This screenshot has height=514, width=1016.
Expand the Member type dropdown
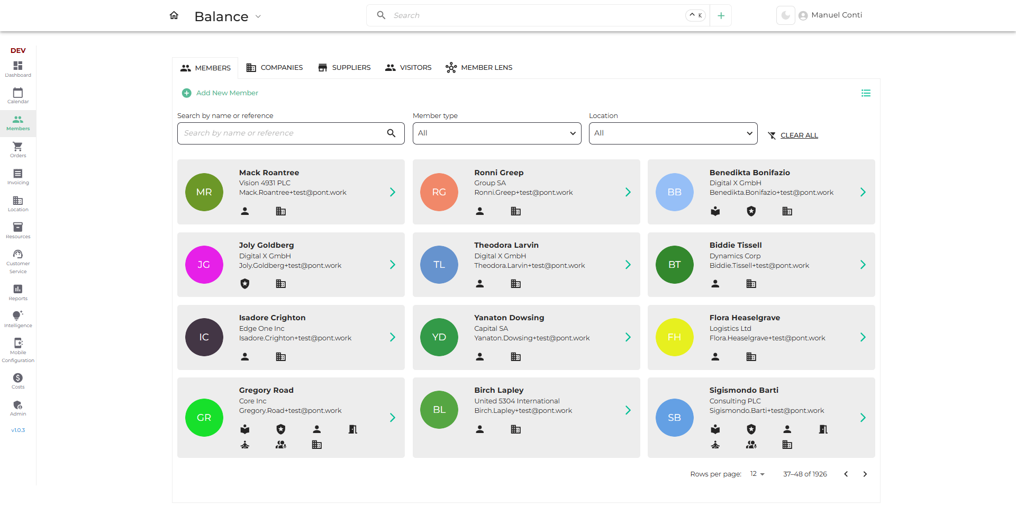tap(496, 133)
